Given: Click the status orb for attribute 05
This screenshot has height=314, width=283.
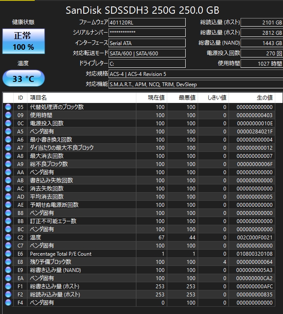Looking at the screenshot, I should point(8,107).
